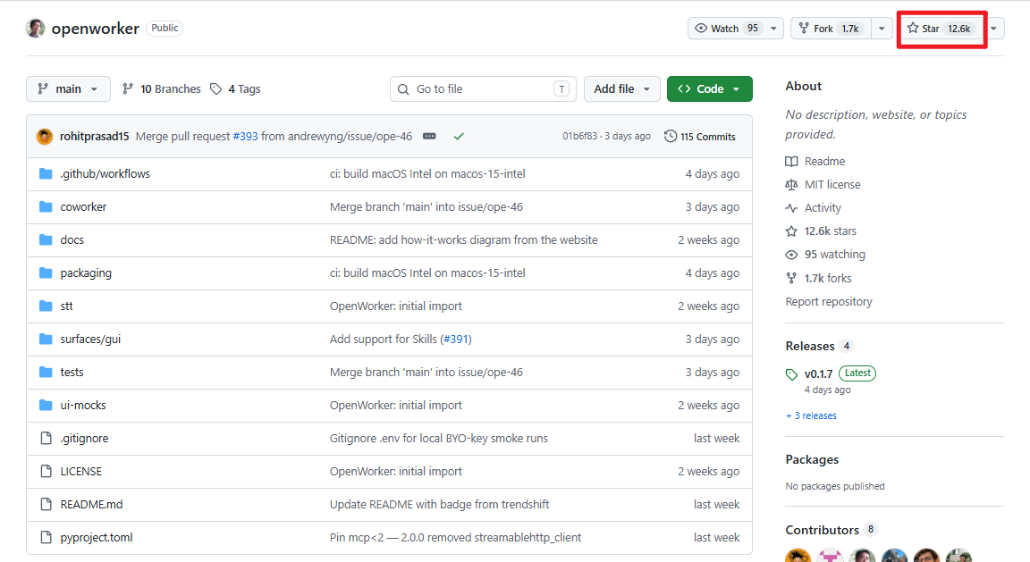Viewport: 1030px width, 562px height.
Task: Open the 1.7k forks link in About
Action: point(818,279)
